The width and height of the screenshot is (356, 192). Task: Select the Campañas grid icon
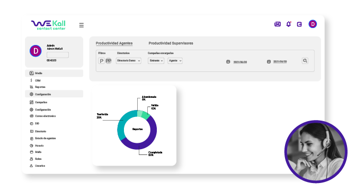(32, 102)
